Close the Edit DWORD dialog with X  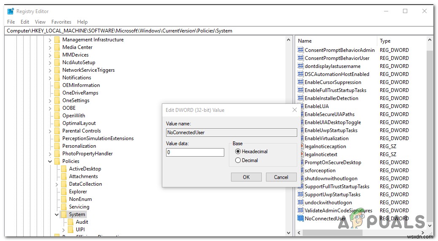click(294, 110)
